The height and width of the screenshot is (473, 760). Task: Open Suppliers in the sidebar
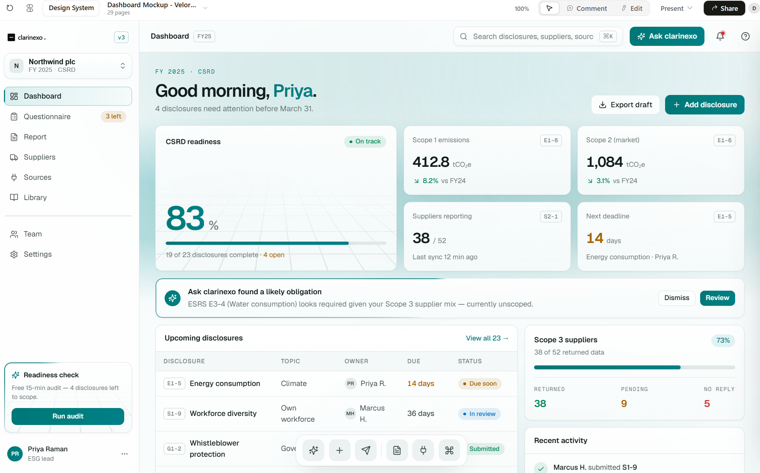(x=68, y=157)
